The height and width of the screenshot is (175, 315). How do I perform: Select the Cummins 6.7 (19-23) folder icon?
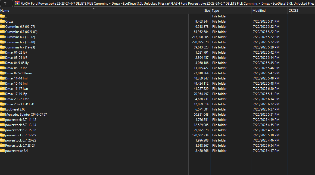(x=2, y=47)
